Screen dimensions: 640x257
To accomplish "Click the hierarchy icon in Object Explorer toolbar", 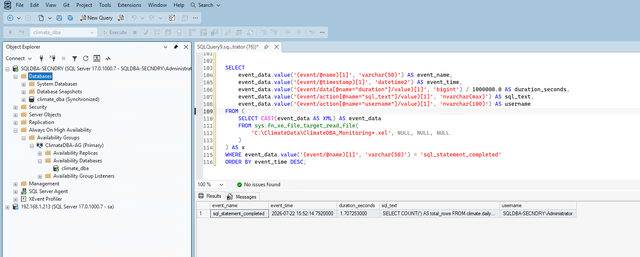I will (x=97, y=58).
